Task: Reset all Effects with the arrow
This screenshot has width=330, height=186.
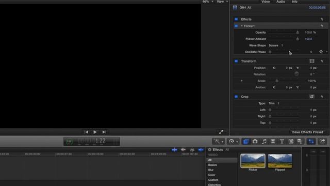Action: 322,19
